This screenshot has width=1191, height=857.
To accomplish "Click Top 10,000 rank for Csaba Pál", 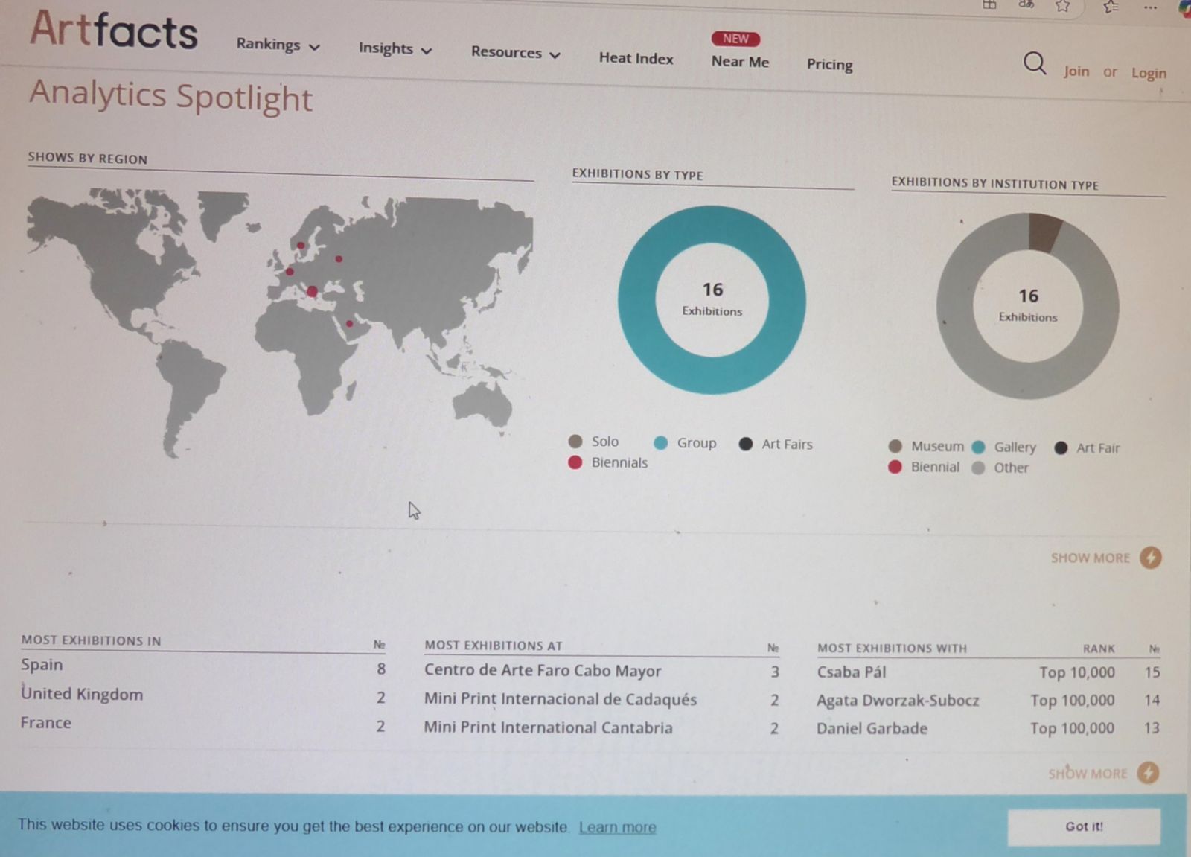I will tap(1077, 672).
